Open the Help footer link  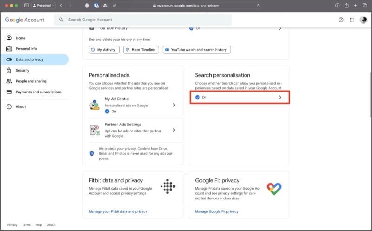pos(39,225)
